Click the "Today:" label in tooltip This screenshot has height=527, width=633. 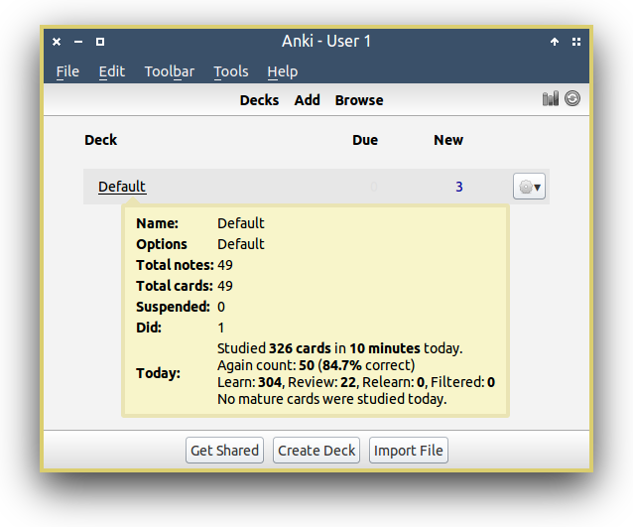(x=159, y=373)
